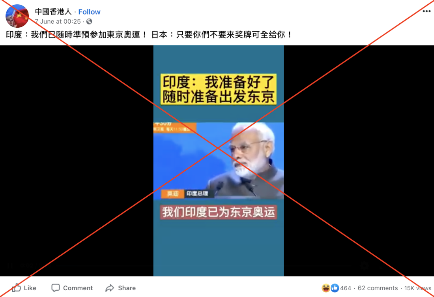The height and width of the screenshot is (297, 434).
Task: View the 62 comments list
Action: click(x=378, y=288)
